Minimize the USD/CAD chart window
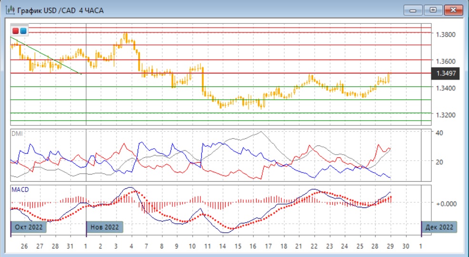Screen dimensions: 469x257 [413, 10]
